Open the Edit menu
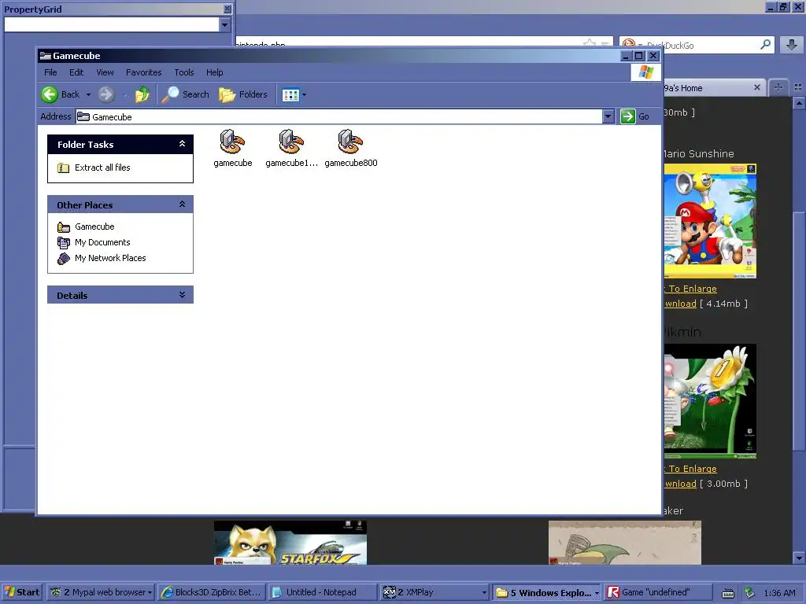The height and width of the screenshot is (604, 806). 76,72
